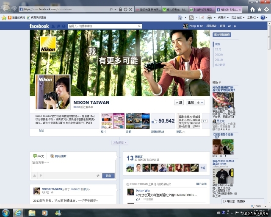Click the Create Page button
Viewport: 271px width, 217px height.
click(x=222, y=35)
